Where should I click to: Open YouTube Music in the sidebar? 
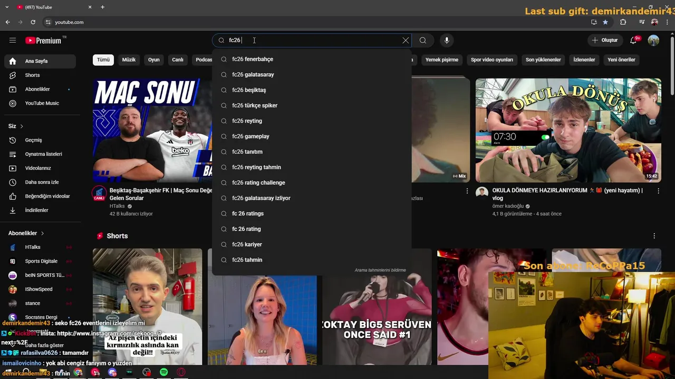[40, 103]
